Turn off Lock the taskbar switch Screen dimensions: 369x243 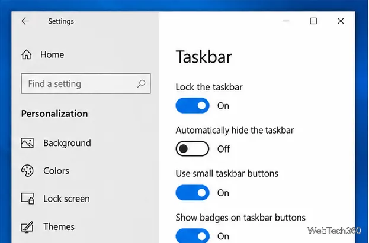[192, 106]
